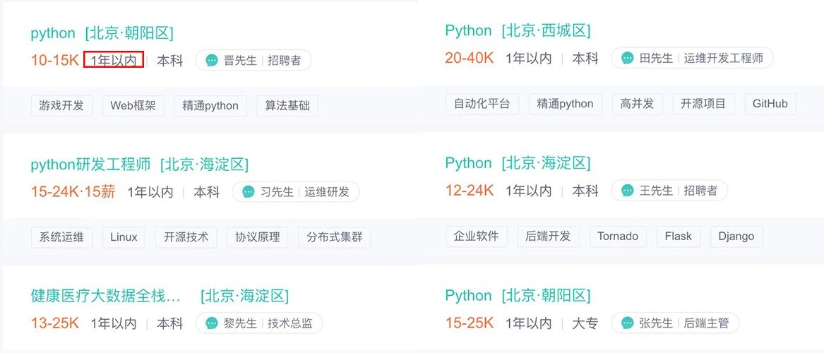This screenshot has width=824, height=353.
Task: Select the 系统运维 tag
Action: coord(61,237)
